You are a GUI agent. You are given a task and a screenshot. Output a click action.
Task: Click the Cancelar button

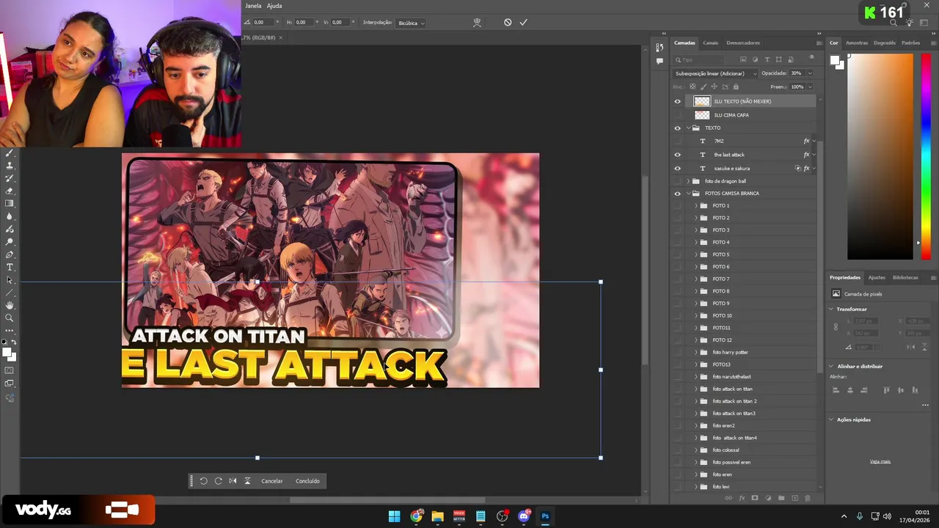click(x=272, y=481)
